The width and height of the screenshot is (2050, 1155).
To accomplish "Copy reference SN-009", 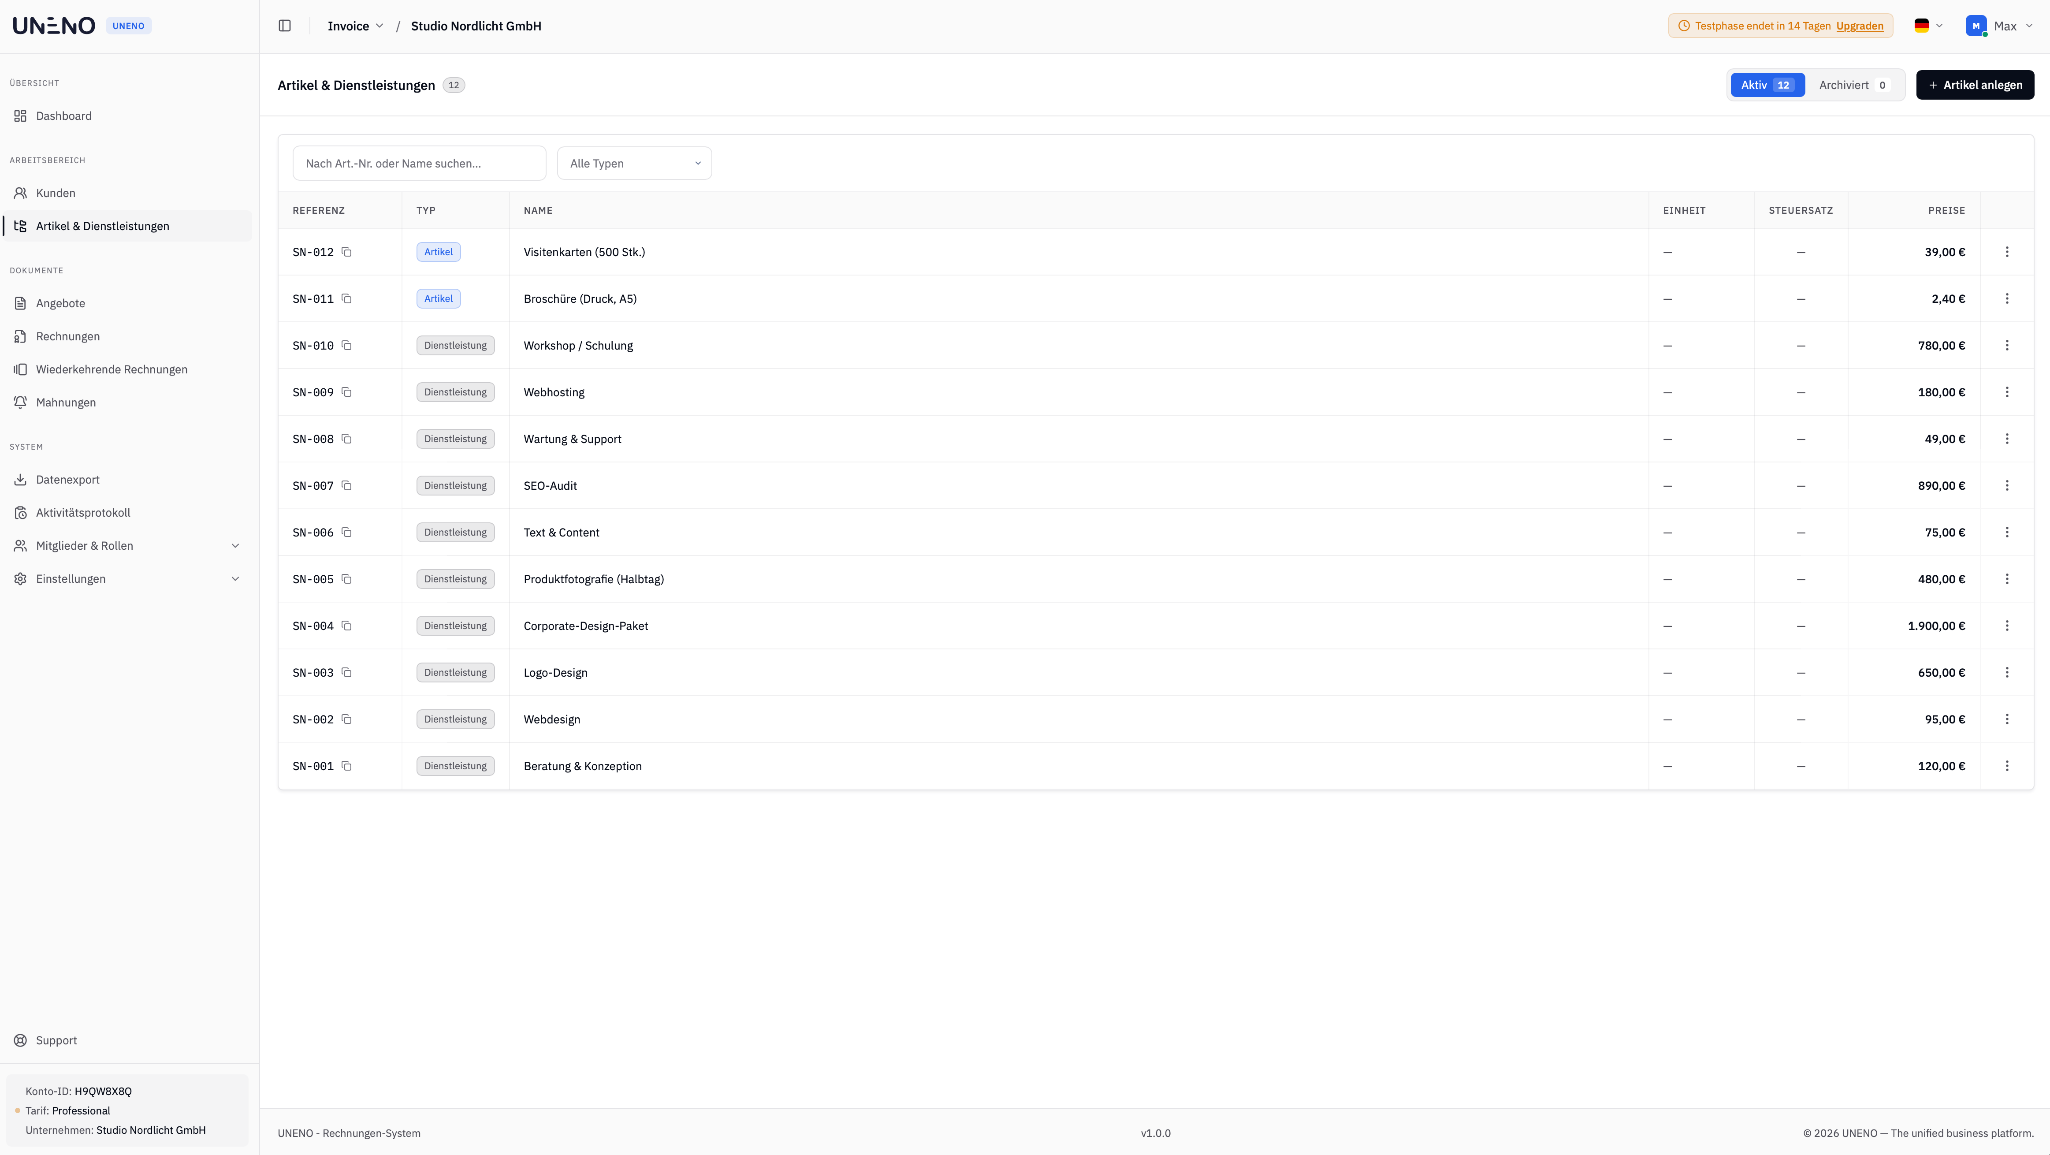I will pyautogui.click(x=346, y=391).
